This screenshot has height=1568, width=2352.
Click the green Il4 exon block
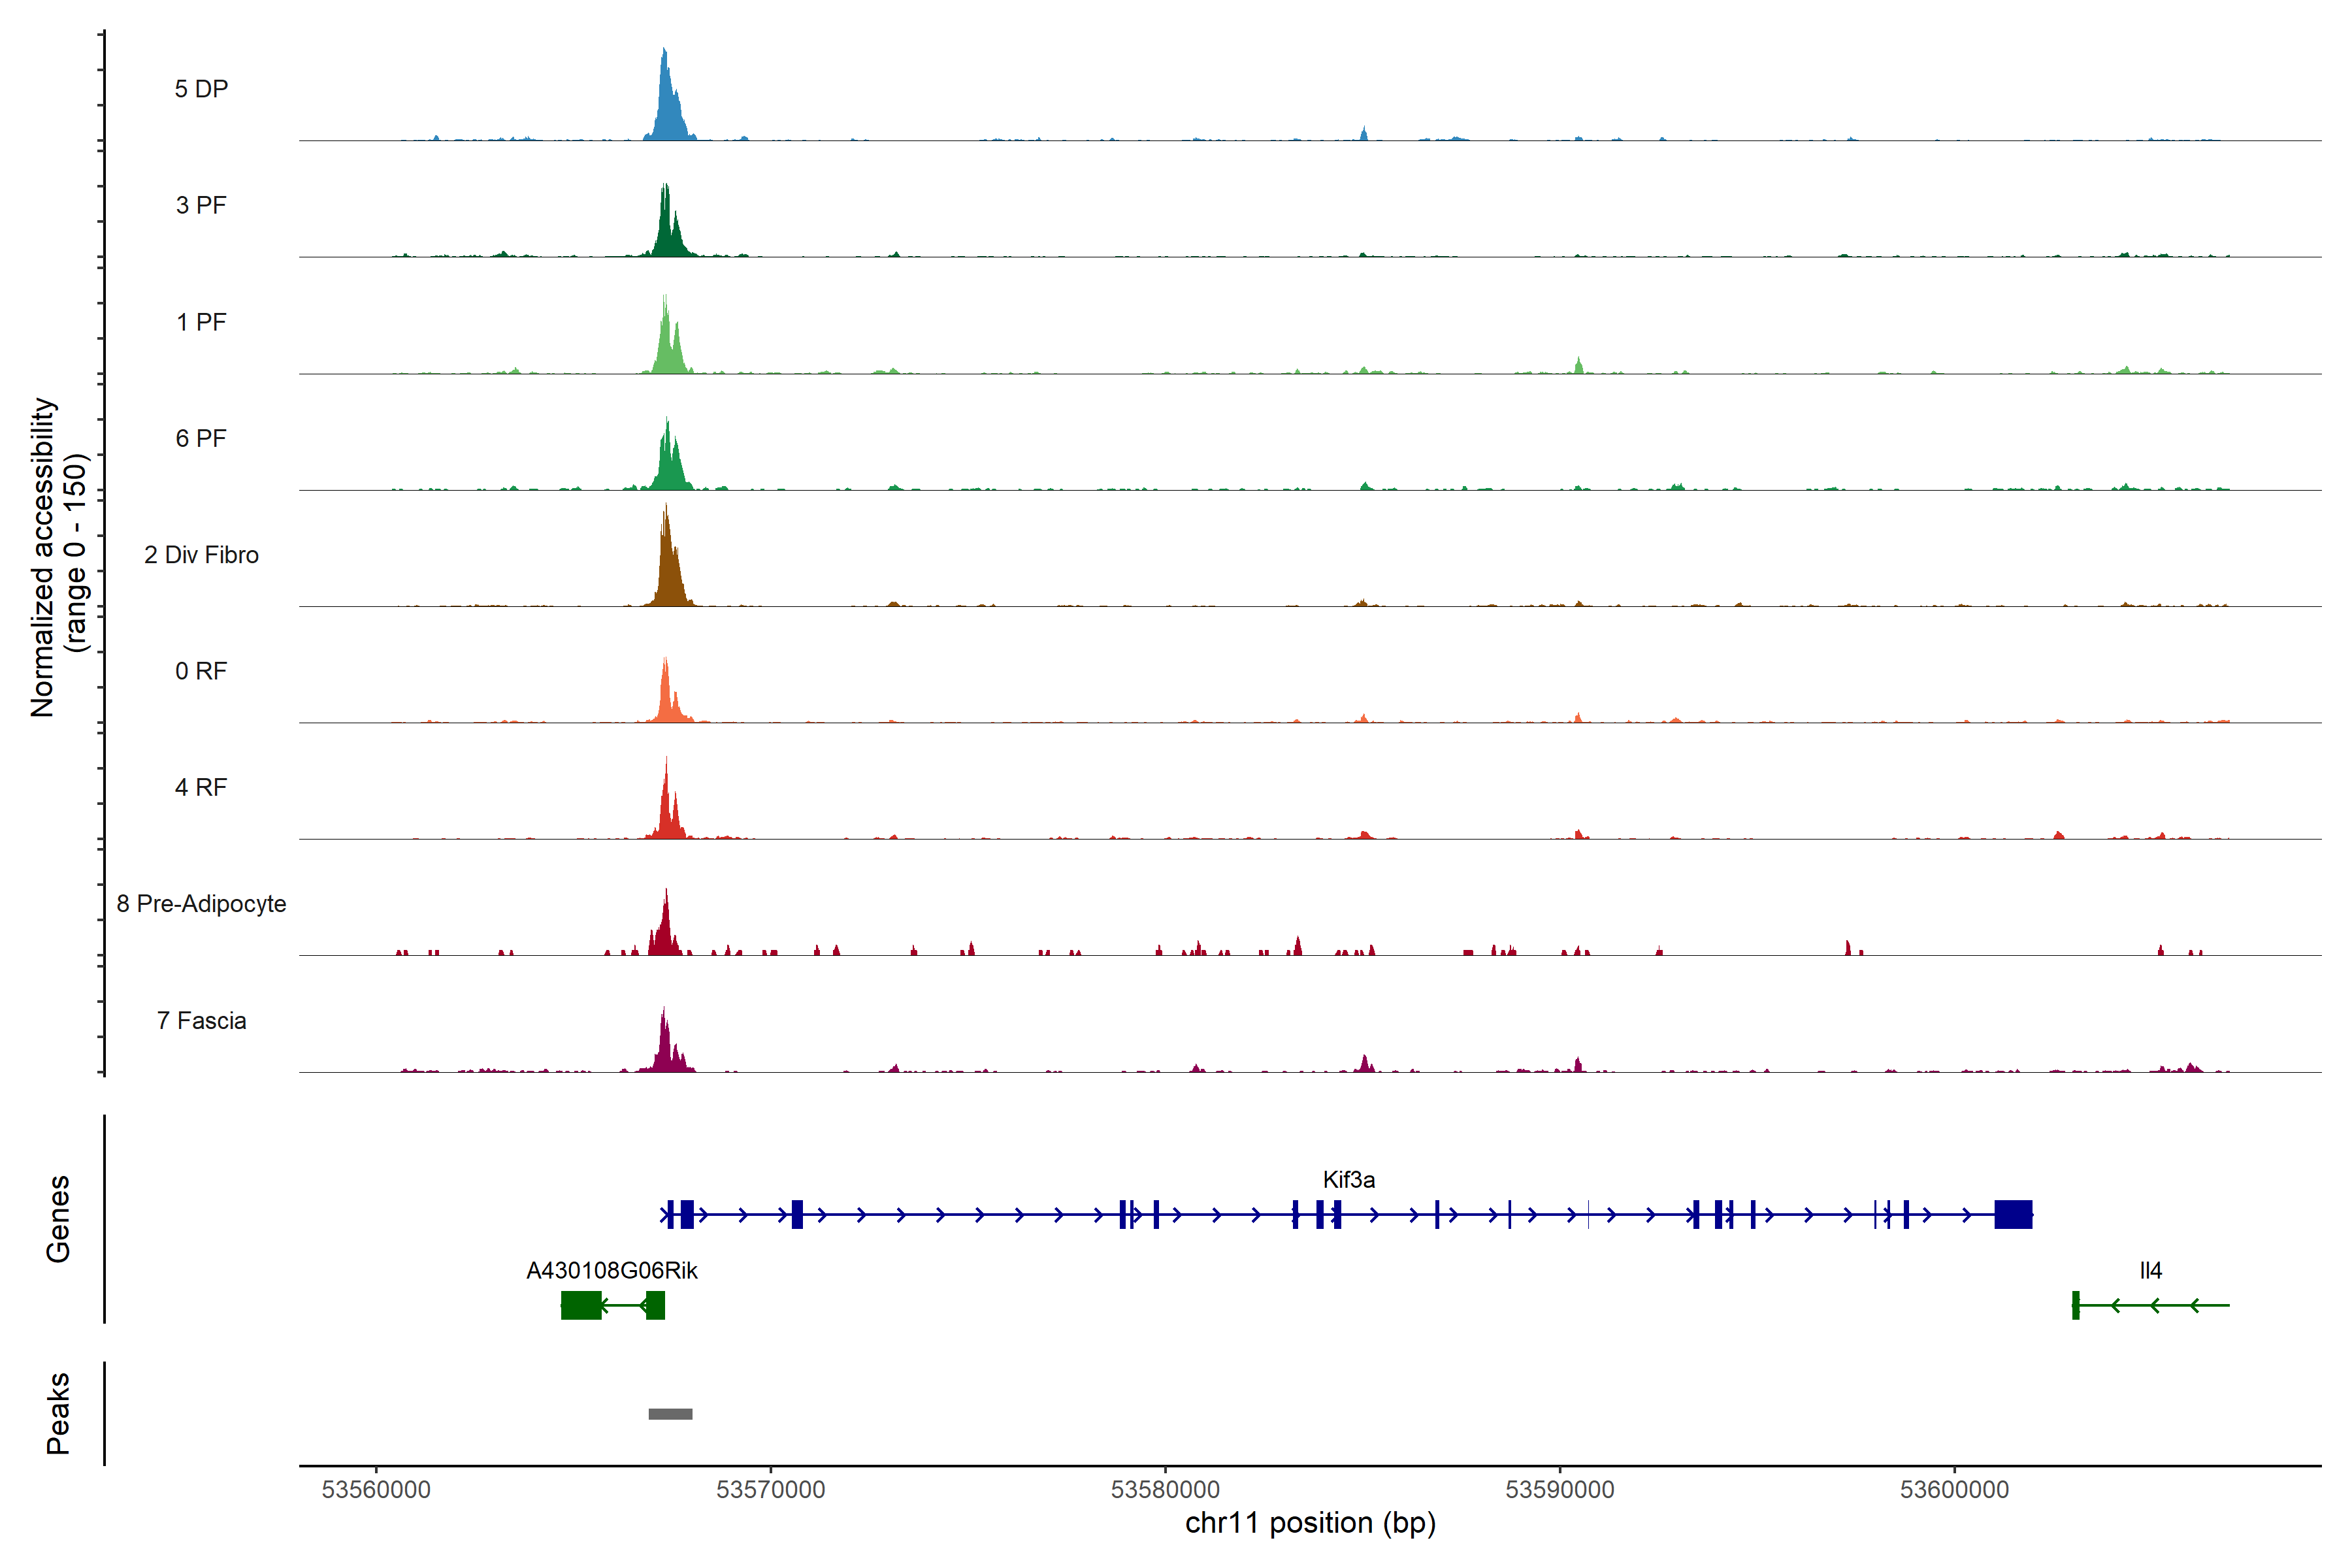[2075, 1305]
